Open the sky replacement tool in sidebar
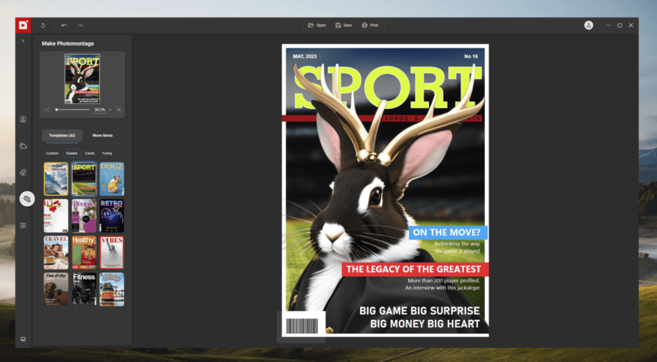657x362 pixels. (23, 145)
